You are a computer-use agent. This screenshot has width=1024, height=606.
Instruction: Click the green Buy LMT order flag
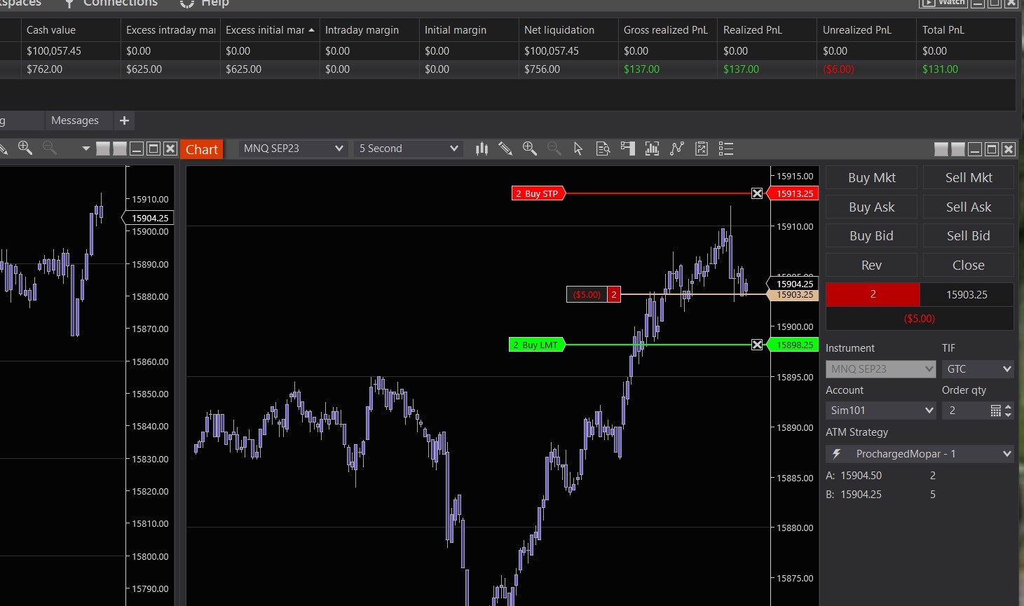coord(537,345)
